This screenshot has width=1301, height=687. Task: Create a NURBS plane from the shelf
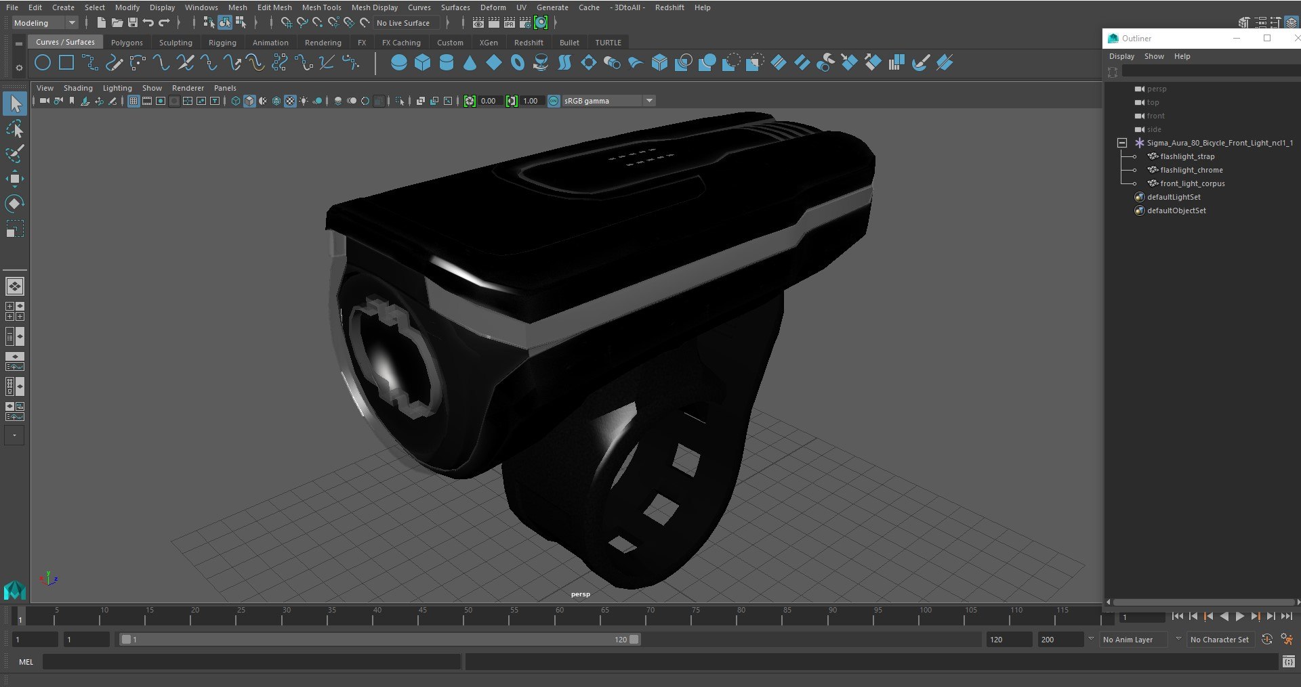(494, 63)
